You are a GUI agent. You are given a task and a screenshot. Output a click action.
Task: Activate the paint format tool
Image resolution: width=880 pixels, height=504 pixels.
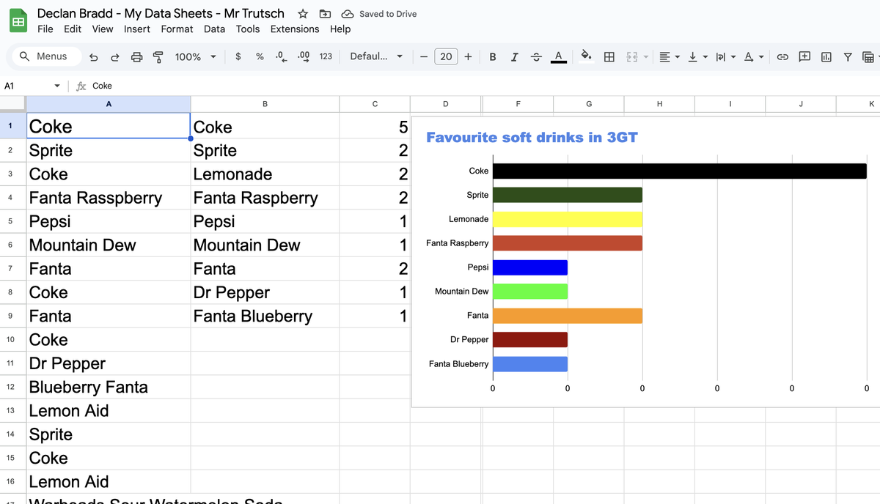[x=158, y=56]
